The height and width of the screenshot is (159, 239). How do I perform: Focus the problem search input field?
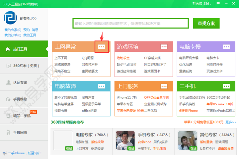pyautogui.click(x=131, y=24)
